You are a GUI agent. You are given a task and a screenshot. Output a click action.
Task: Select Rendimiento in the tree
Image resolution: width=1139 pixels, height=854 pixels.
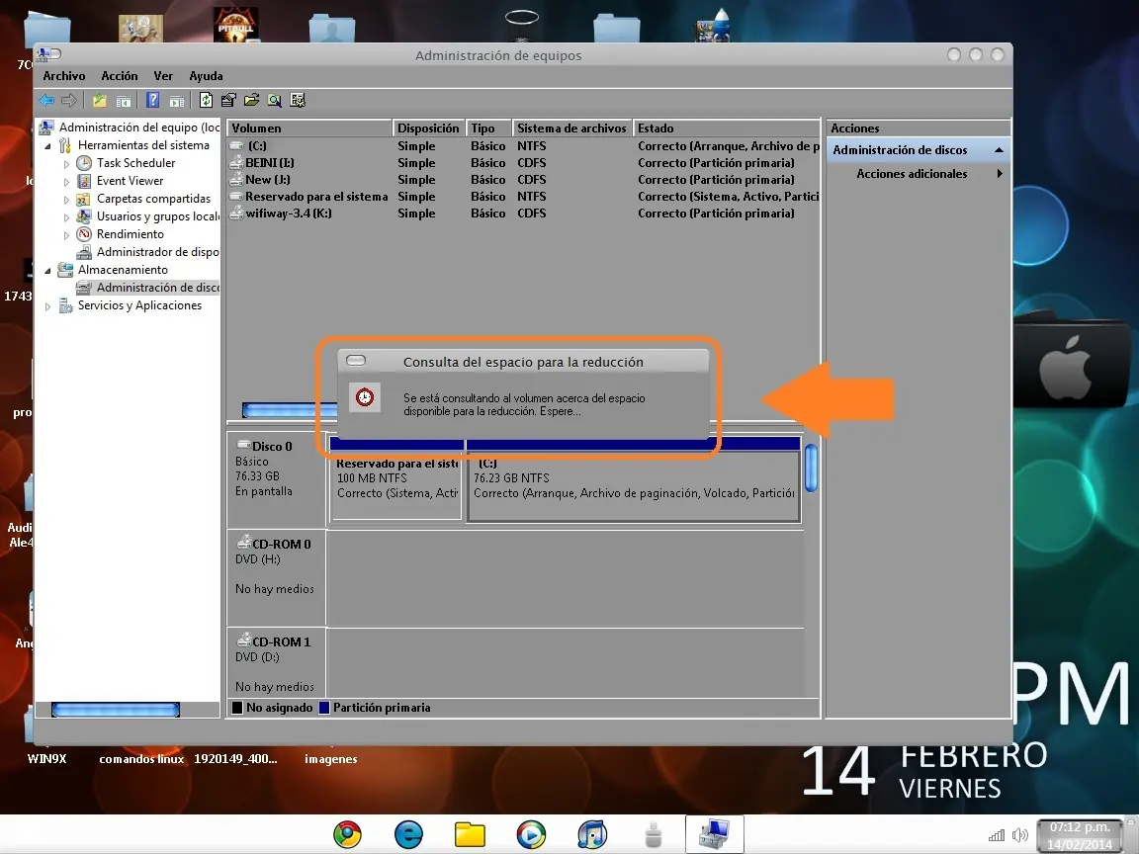point(131,234)
